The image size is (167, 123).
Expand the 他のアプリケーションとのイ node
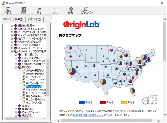12,38
